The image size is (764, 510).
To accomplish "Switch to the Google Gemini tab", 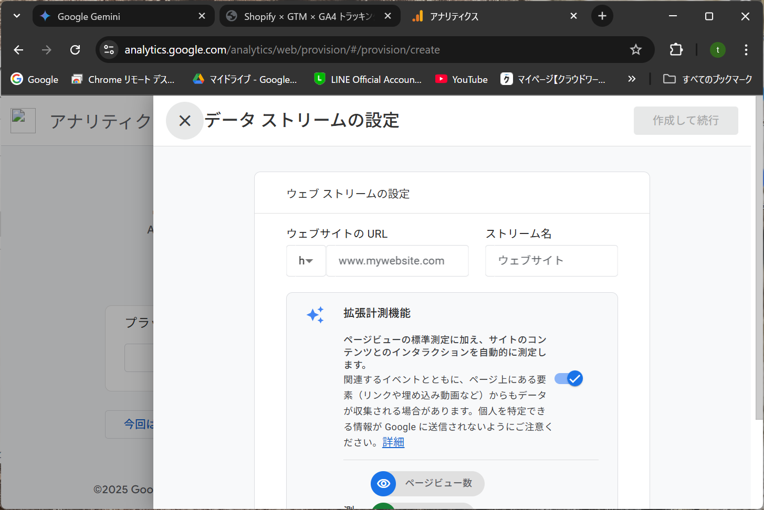I will tap(123, 16).
